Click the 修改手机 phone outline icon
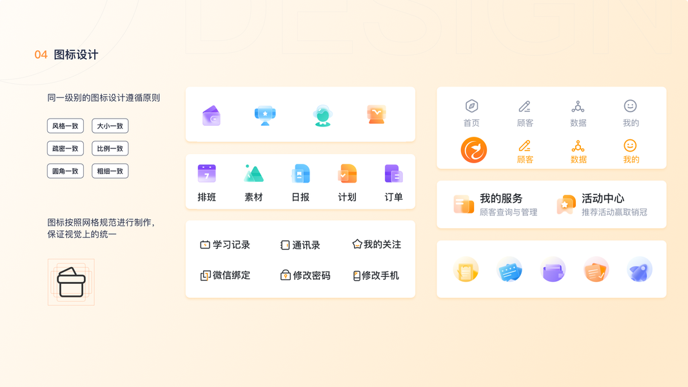 pyautogui.click(x=357, y=275)
